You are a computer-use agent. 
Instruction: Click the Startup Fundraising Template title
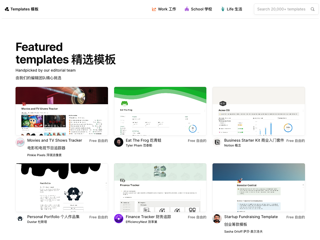tap(251, 217)
